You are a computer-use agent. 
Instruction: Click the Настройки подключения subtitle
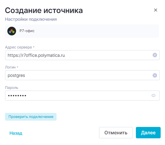coord(31,19)
